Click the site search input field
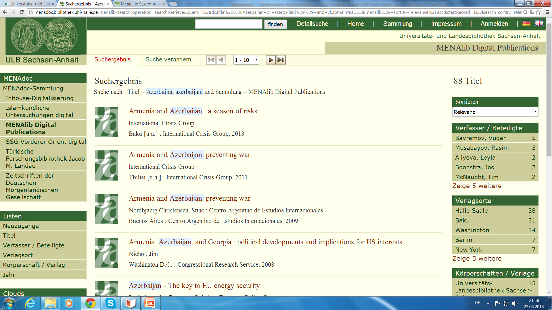Screen dimensions: 552x310 [229, 24]
